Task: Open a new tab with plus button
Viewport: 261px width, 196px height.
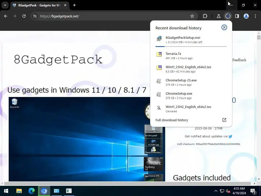Action: pyautogui.click(x=74, y=5)
